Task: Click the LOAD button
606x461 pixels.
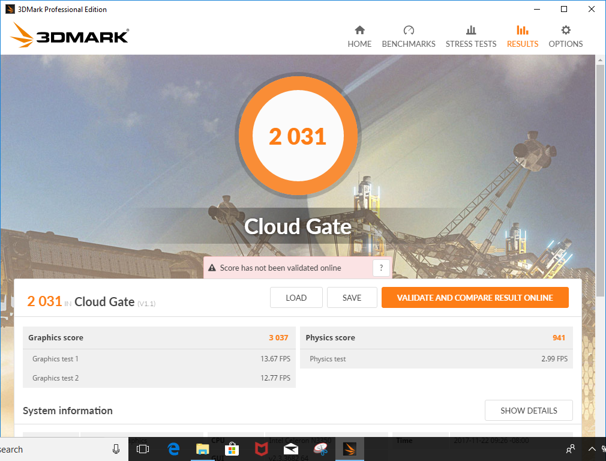Action: pyautogui.click(x=296, y=297)
